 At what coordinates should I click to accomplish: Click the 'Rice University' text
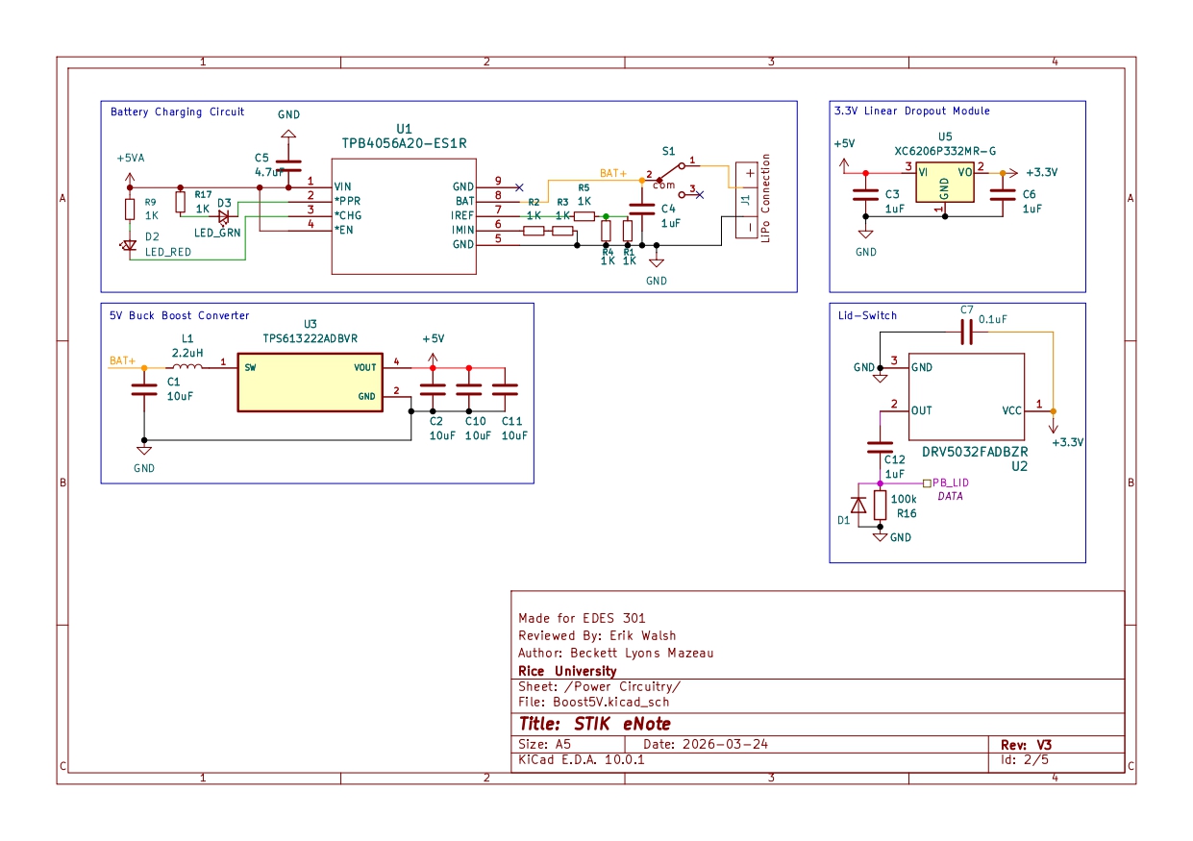[567, 671]
